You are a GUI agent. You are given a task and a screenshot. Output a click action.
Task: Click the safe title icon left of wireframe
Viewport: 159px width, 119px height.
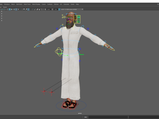(x=4, y=9)
